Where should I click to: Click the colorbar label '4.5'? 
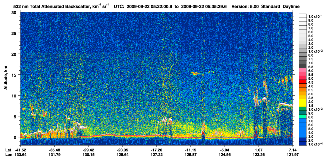coord(311,82)
